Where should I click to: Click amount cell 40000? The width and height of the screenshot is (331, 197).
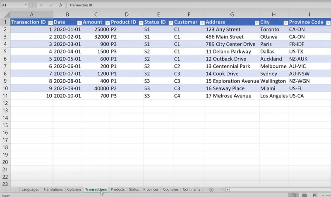point(96,88)
